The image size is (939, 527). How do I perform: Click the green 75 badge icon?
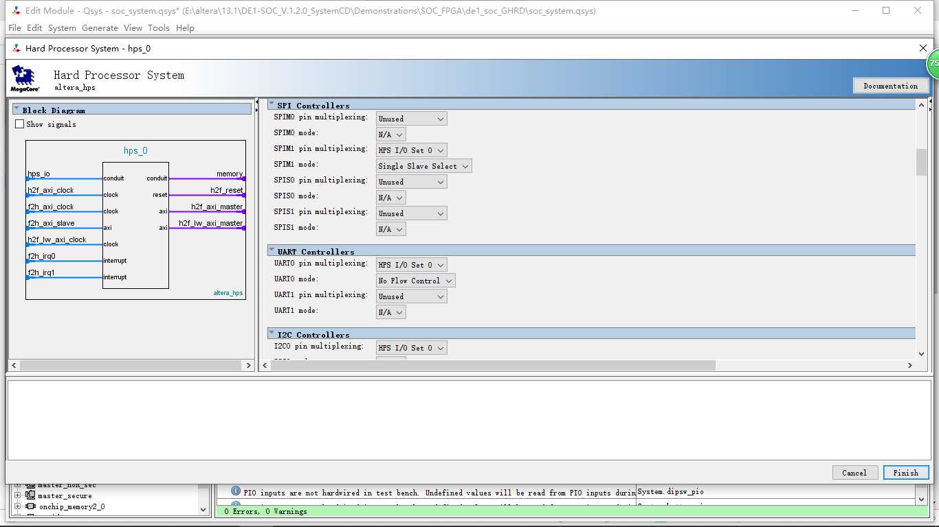point(933,63)
